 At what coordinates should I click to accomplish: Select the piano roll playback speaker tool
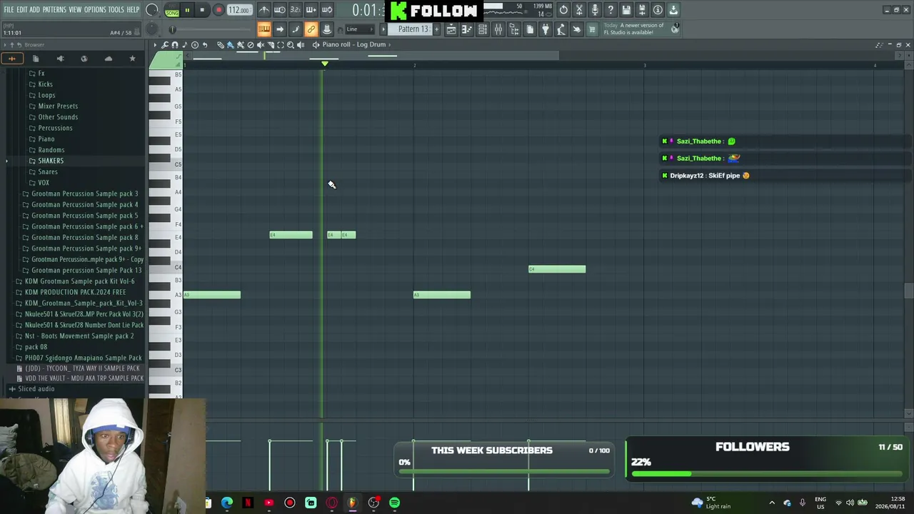(300, 45)
